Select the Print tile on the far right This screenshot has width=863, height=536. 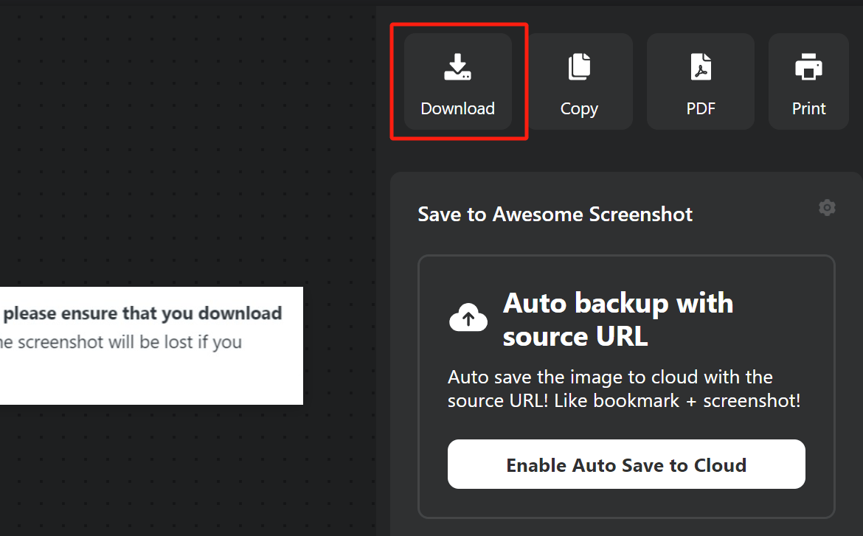pyautogui.click(x=808, y=81)
